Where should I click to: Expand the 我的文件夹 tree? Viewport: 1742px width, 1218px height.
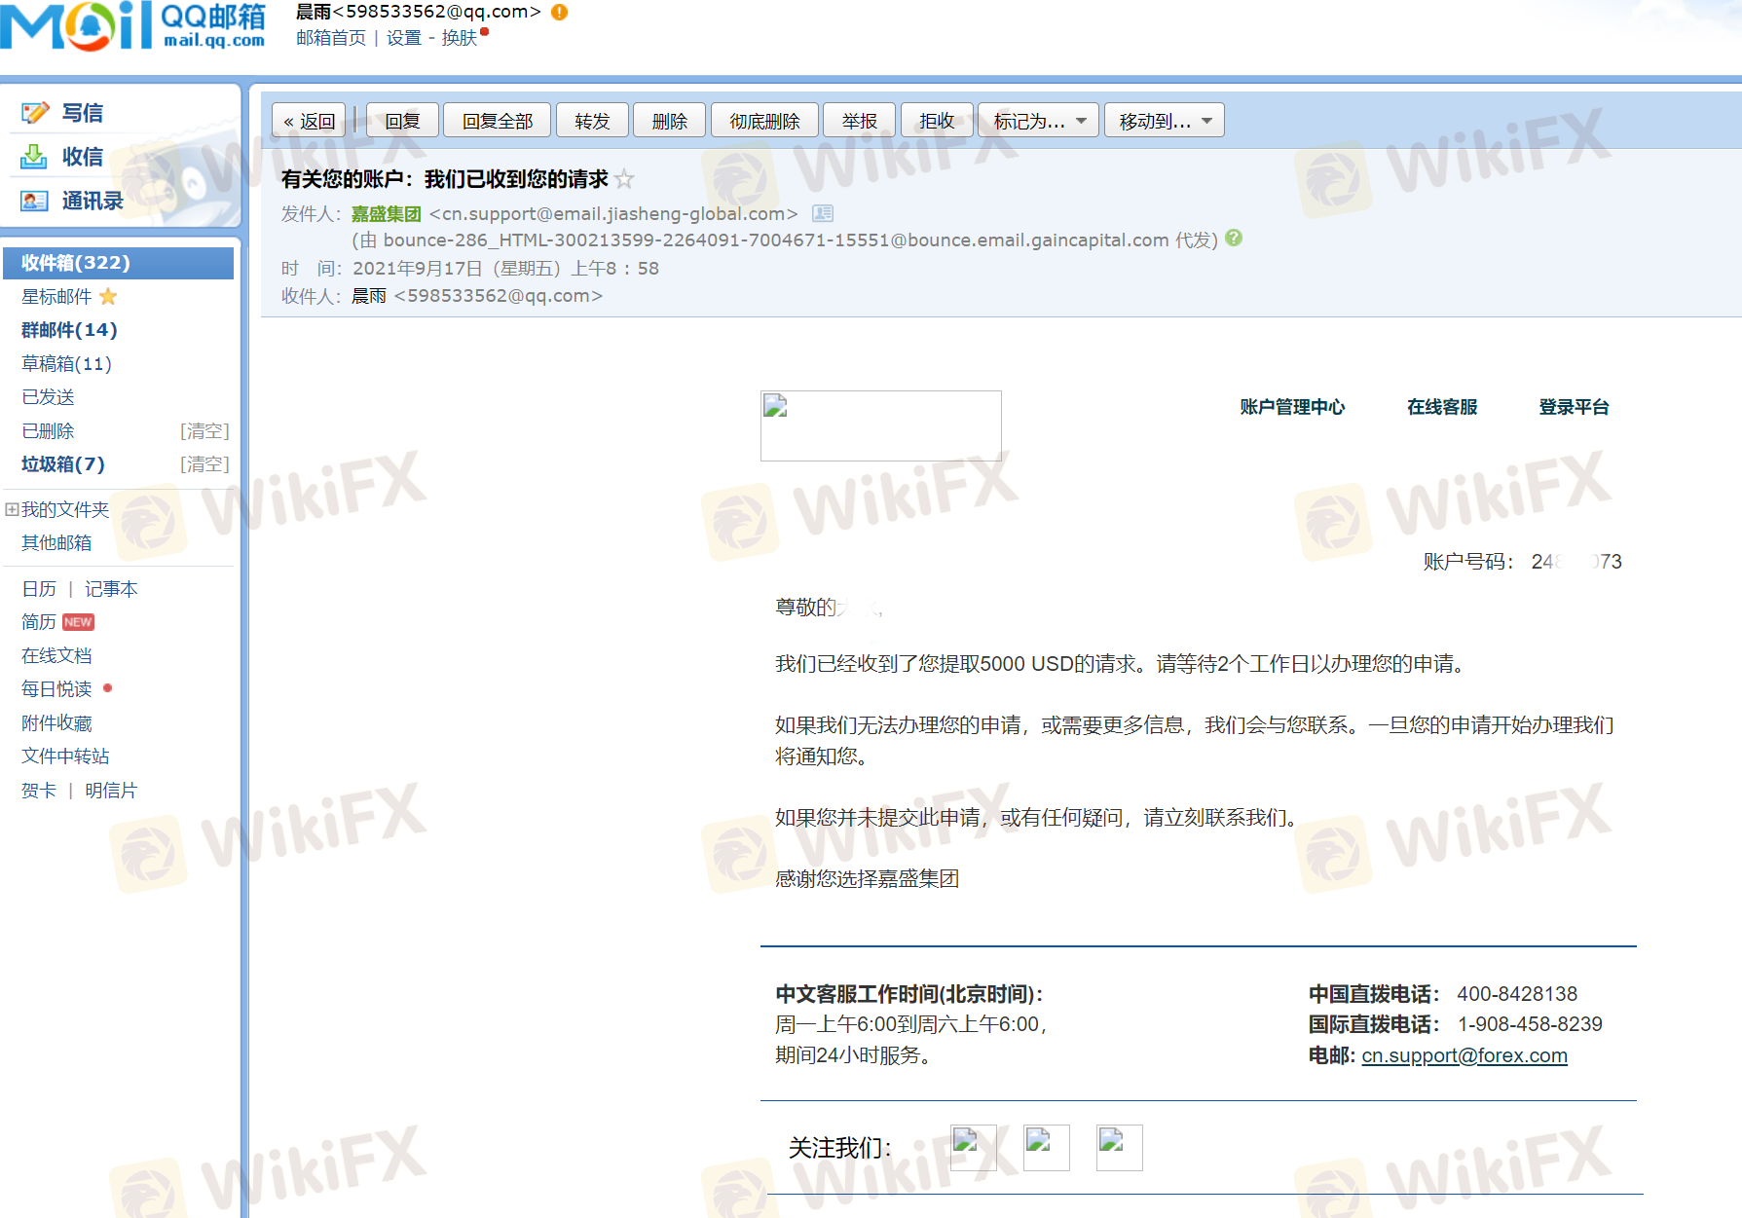pyautogui.click(x=12, y=509)
